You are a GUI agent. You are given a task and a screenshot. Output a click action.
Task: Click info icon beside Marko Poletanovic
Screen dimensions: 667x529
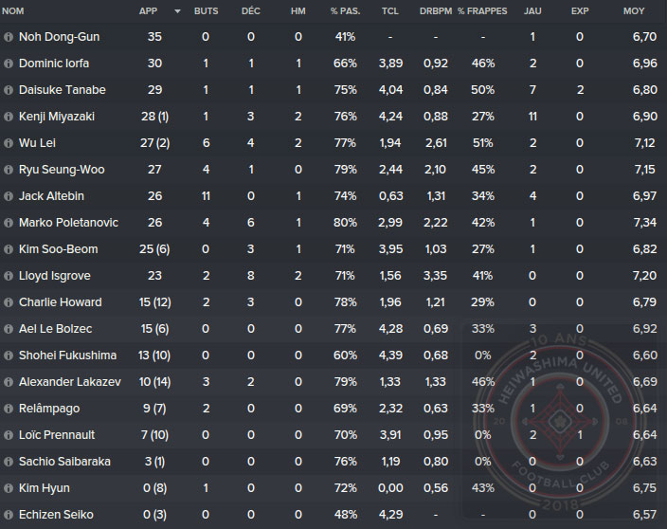pos(9,223)
